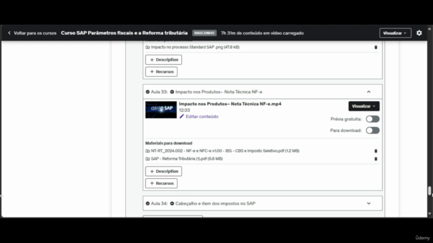Click the SAP - Reforma Tributária (1).pdf file name
Screen dimensions: 433x243
coord(187,159)
